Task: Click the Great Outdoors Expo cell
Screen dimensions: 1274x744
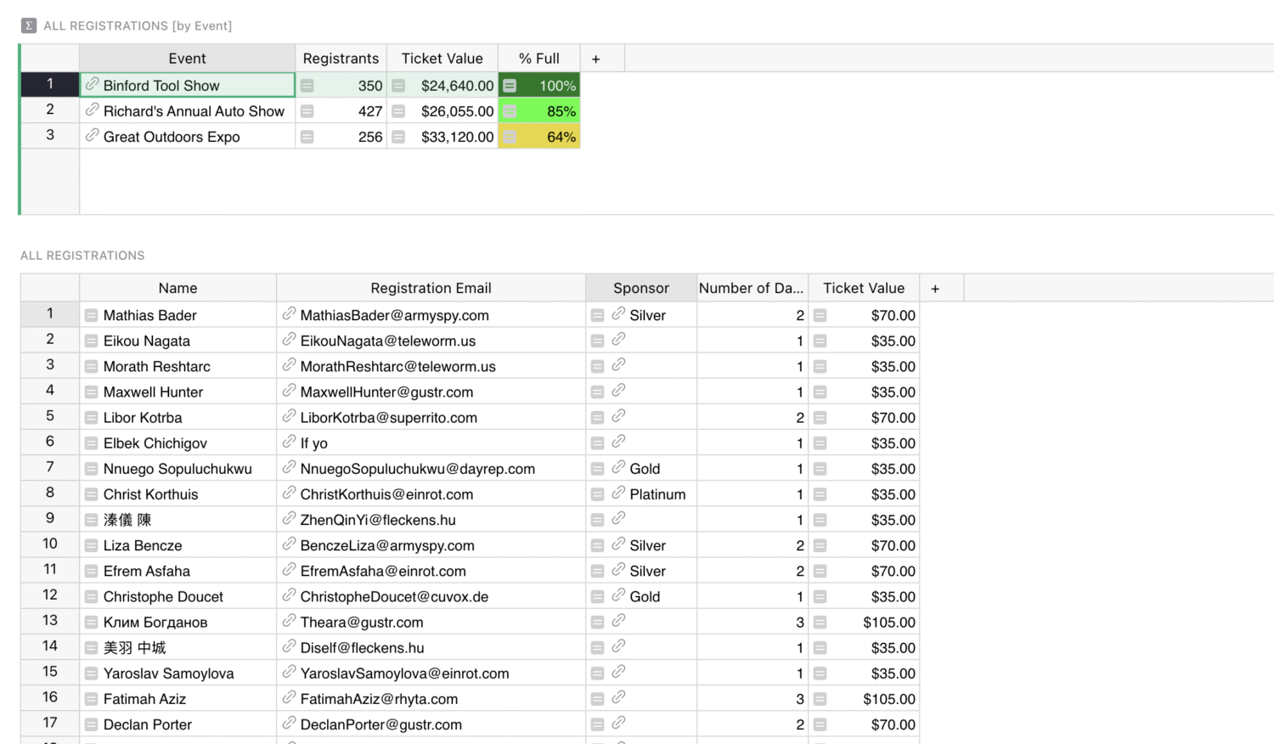Action: click(x=187, y=137)
